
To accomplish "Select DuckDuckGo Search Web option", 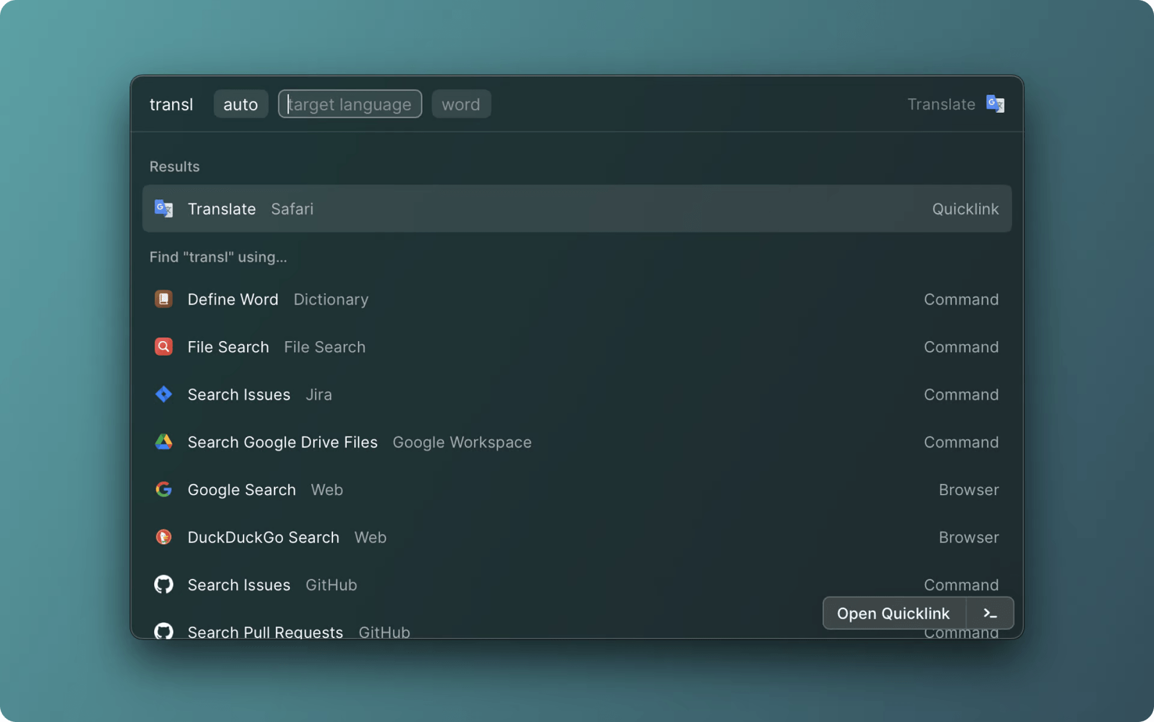I will [x=576, y=538].
